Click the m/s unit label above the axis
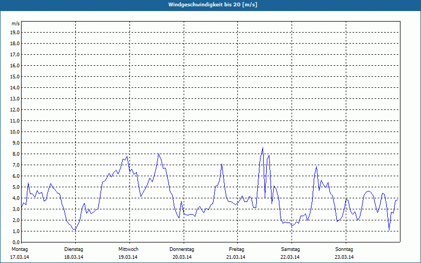The width and height of the screenshot is (421, 263). [x=16, y=24]
